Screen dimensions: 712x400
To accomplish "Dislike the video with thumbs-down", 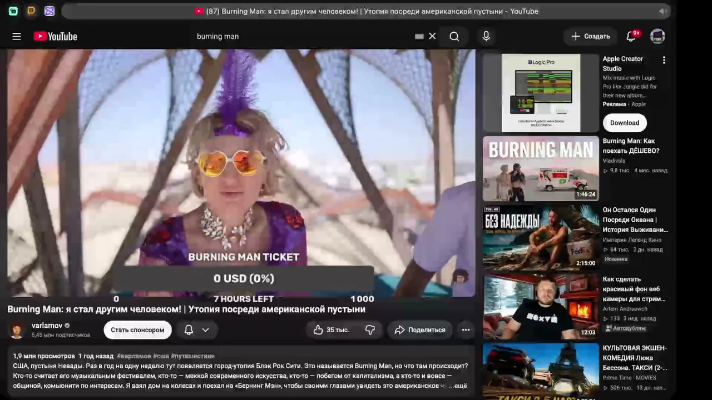I will point(370,330).
